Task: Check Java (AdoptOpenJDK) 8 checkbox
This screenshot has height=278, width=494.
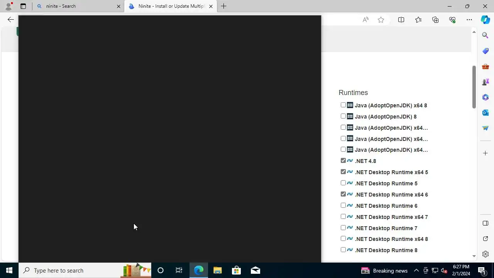Action: pyautogui.click(x=343, y=116)
